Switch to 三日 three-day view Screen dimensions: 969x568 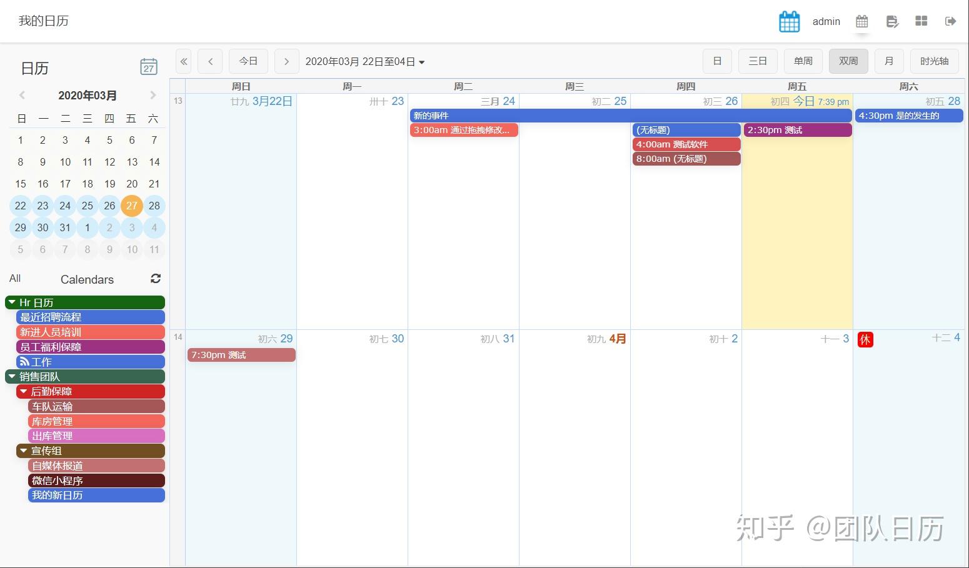click(x=758, y=61)
